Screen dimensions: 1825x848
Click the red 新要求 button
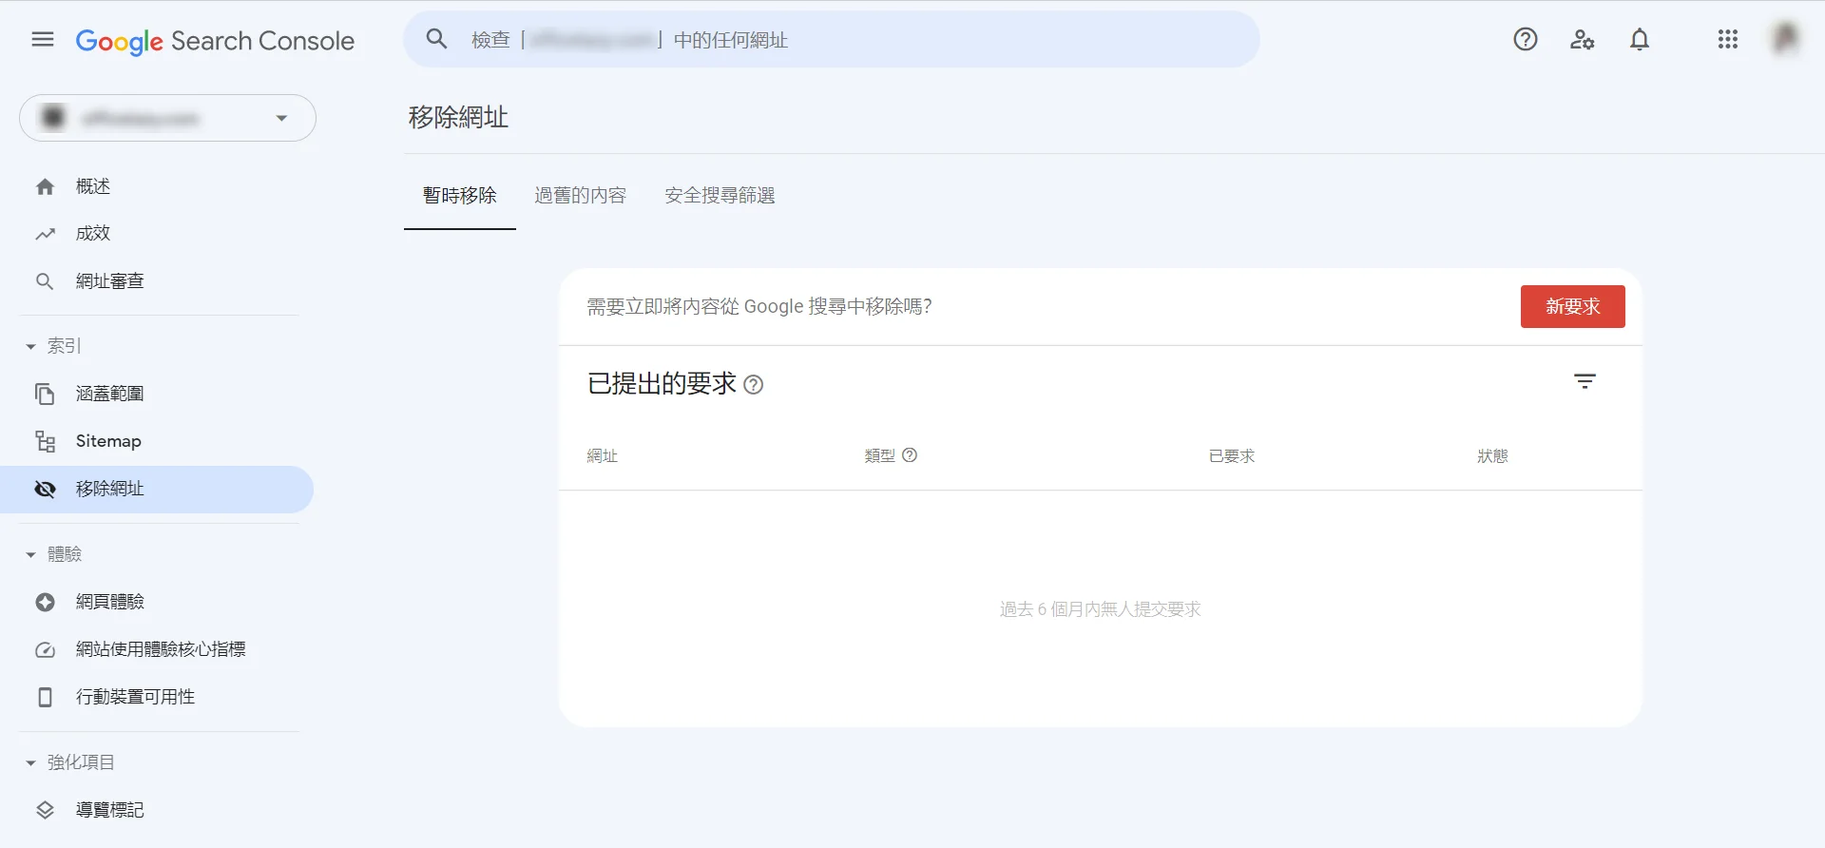tap(1573, 307)
